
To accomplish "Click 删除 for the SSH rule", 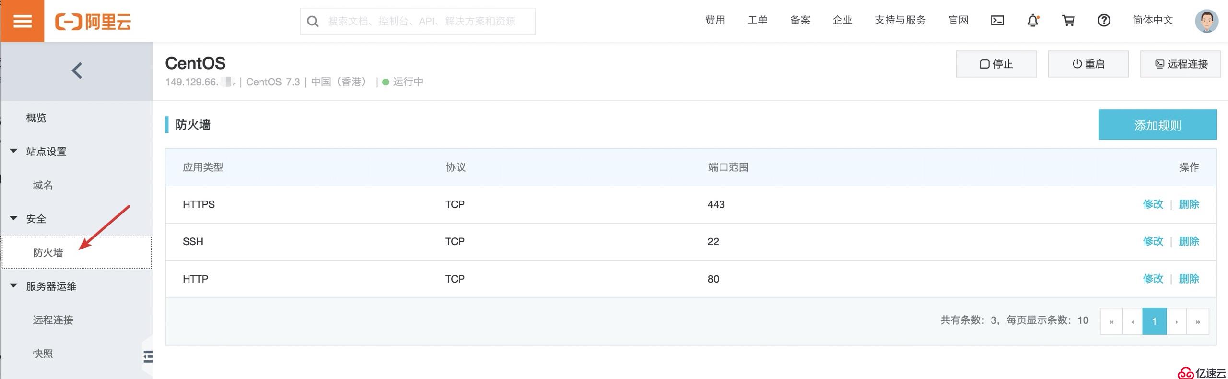I will tap(1189, 241).
